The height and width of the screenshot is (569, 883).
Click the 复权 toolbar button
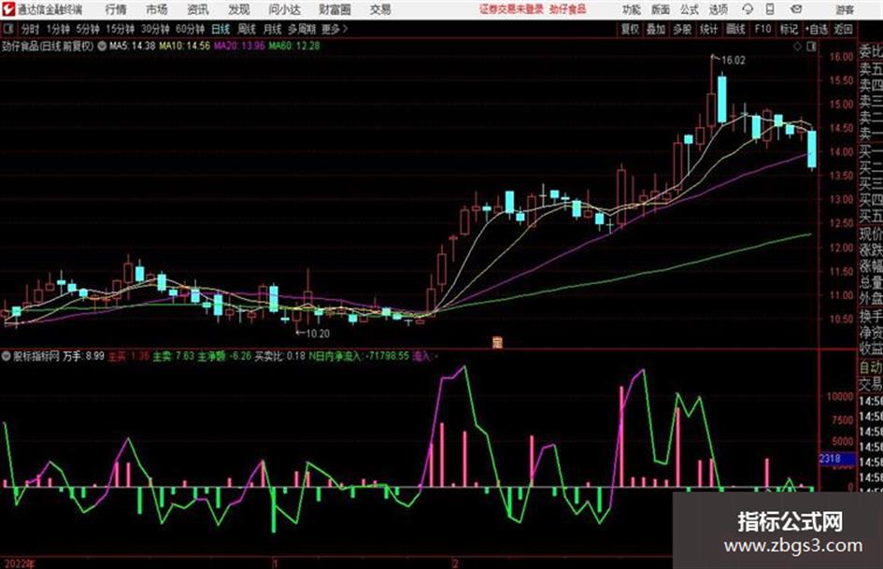coord(630,29)
